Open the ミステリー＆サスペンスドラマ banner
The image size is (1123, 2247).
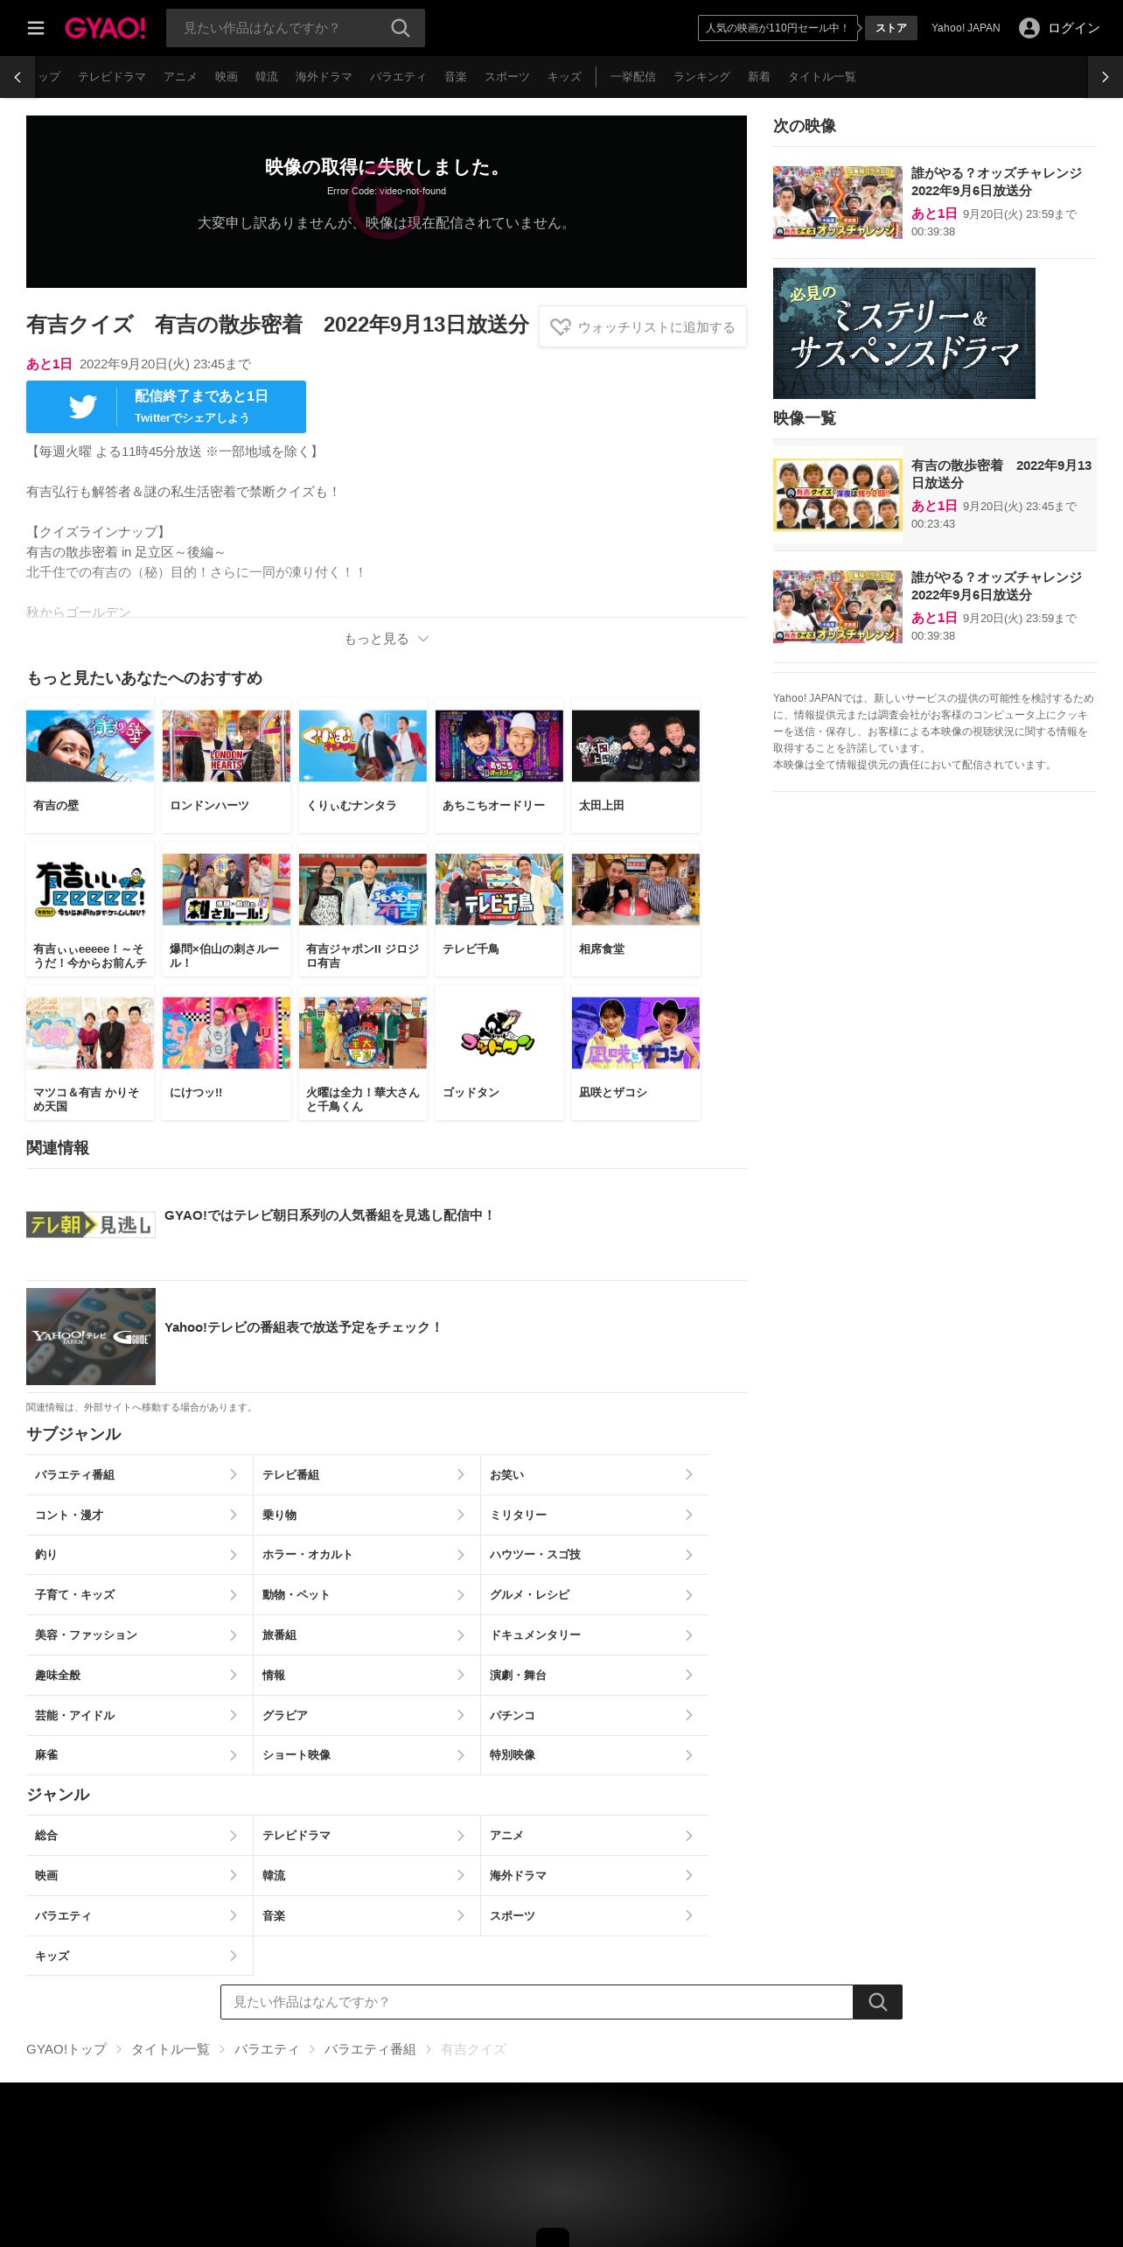(x=904, y=333)
